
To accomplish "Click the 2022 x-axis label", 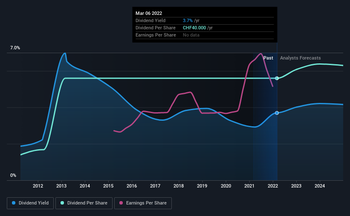I will tap(273, 186).
